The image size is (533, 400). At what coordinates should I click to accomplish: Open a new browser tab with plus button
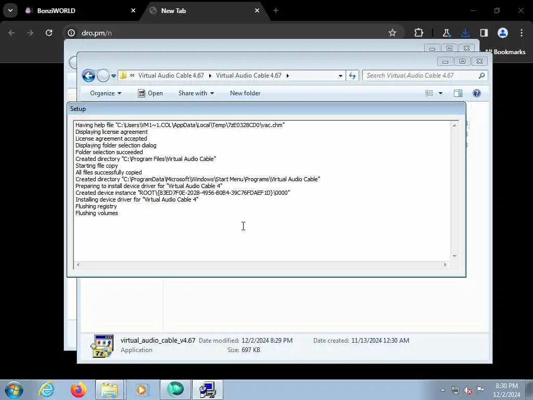276,10
